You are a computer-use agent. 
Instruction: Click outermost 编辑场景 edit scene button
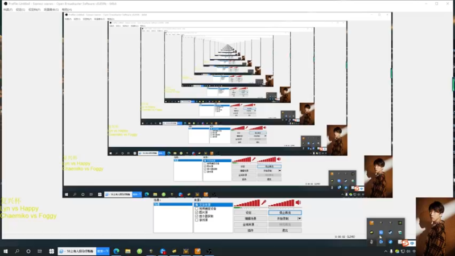point(250,218)
